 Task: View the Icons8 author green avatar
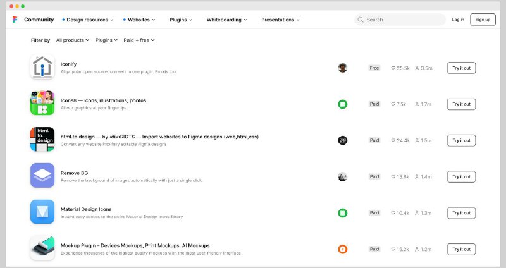pyautogui.click(x=343, y=104)
